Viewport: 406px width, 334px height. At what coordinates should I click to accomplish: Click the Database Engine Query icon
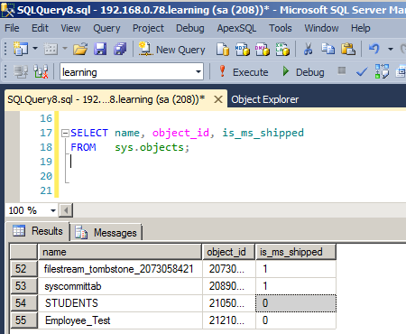[222, 49]
